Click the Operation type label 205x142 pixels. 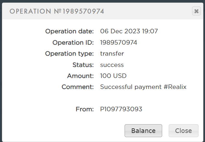click(69, 54)
